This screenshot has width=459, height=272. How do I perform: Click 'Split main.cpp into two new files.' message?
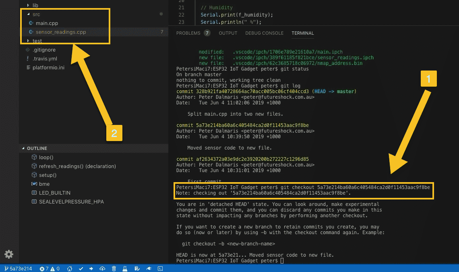pos(236,114)
